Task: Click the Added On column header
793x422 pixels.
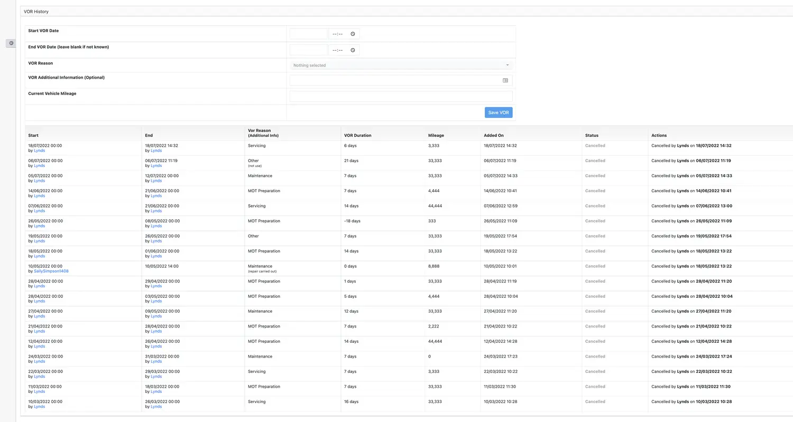Action: point(493,136)
